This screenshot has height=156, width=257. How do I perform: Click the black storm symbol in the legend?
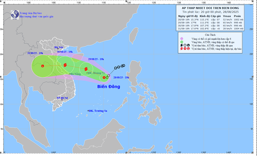tap(181, 45)
